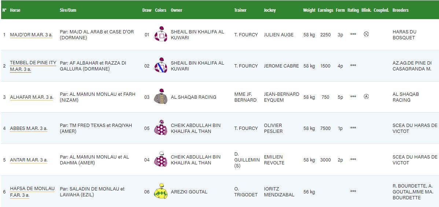Click jockey name OLIVIER PESLIER
This screenshot has width=439, height=207.
[x=273, y=128]
